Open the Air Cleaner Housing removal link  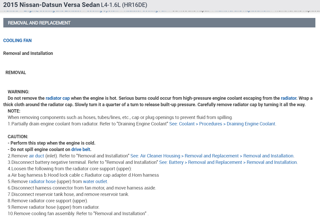[x=212, y=156]
